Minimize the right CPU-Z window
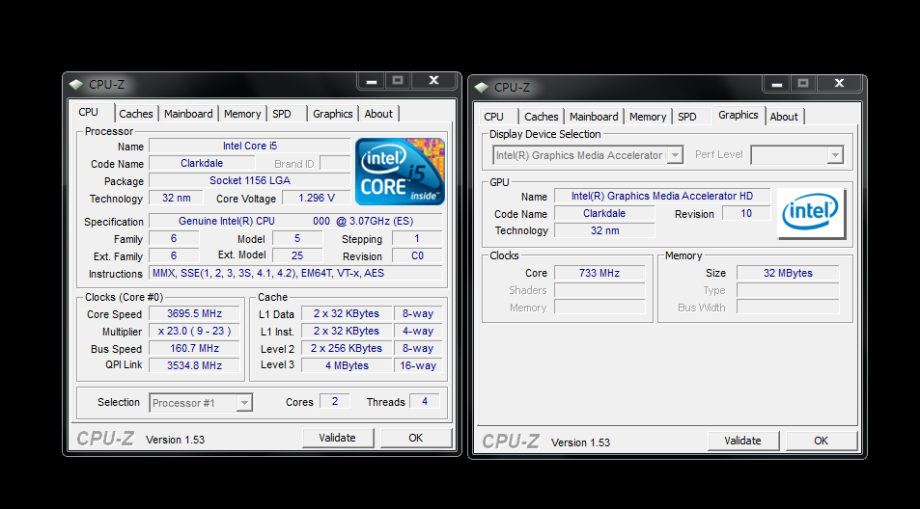Screen dimensions: 920x509 [777, 84]
